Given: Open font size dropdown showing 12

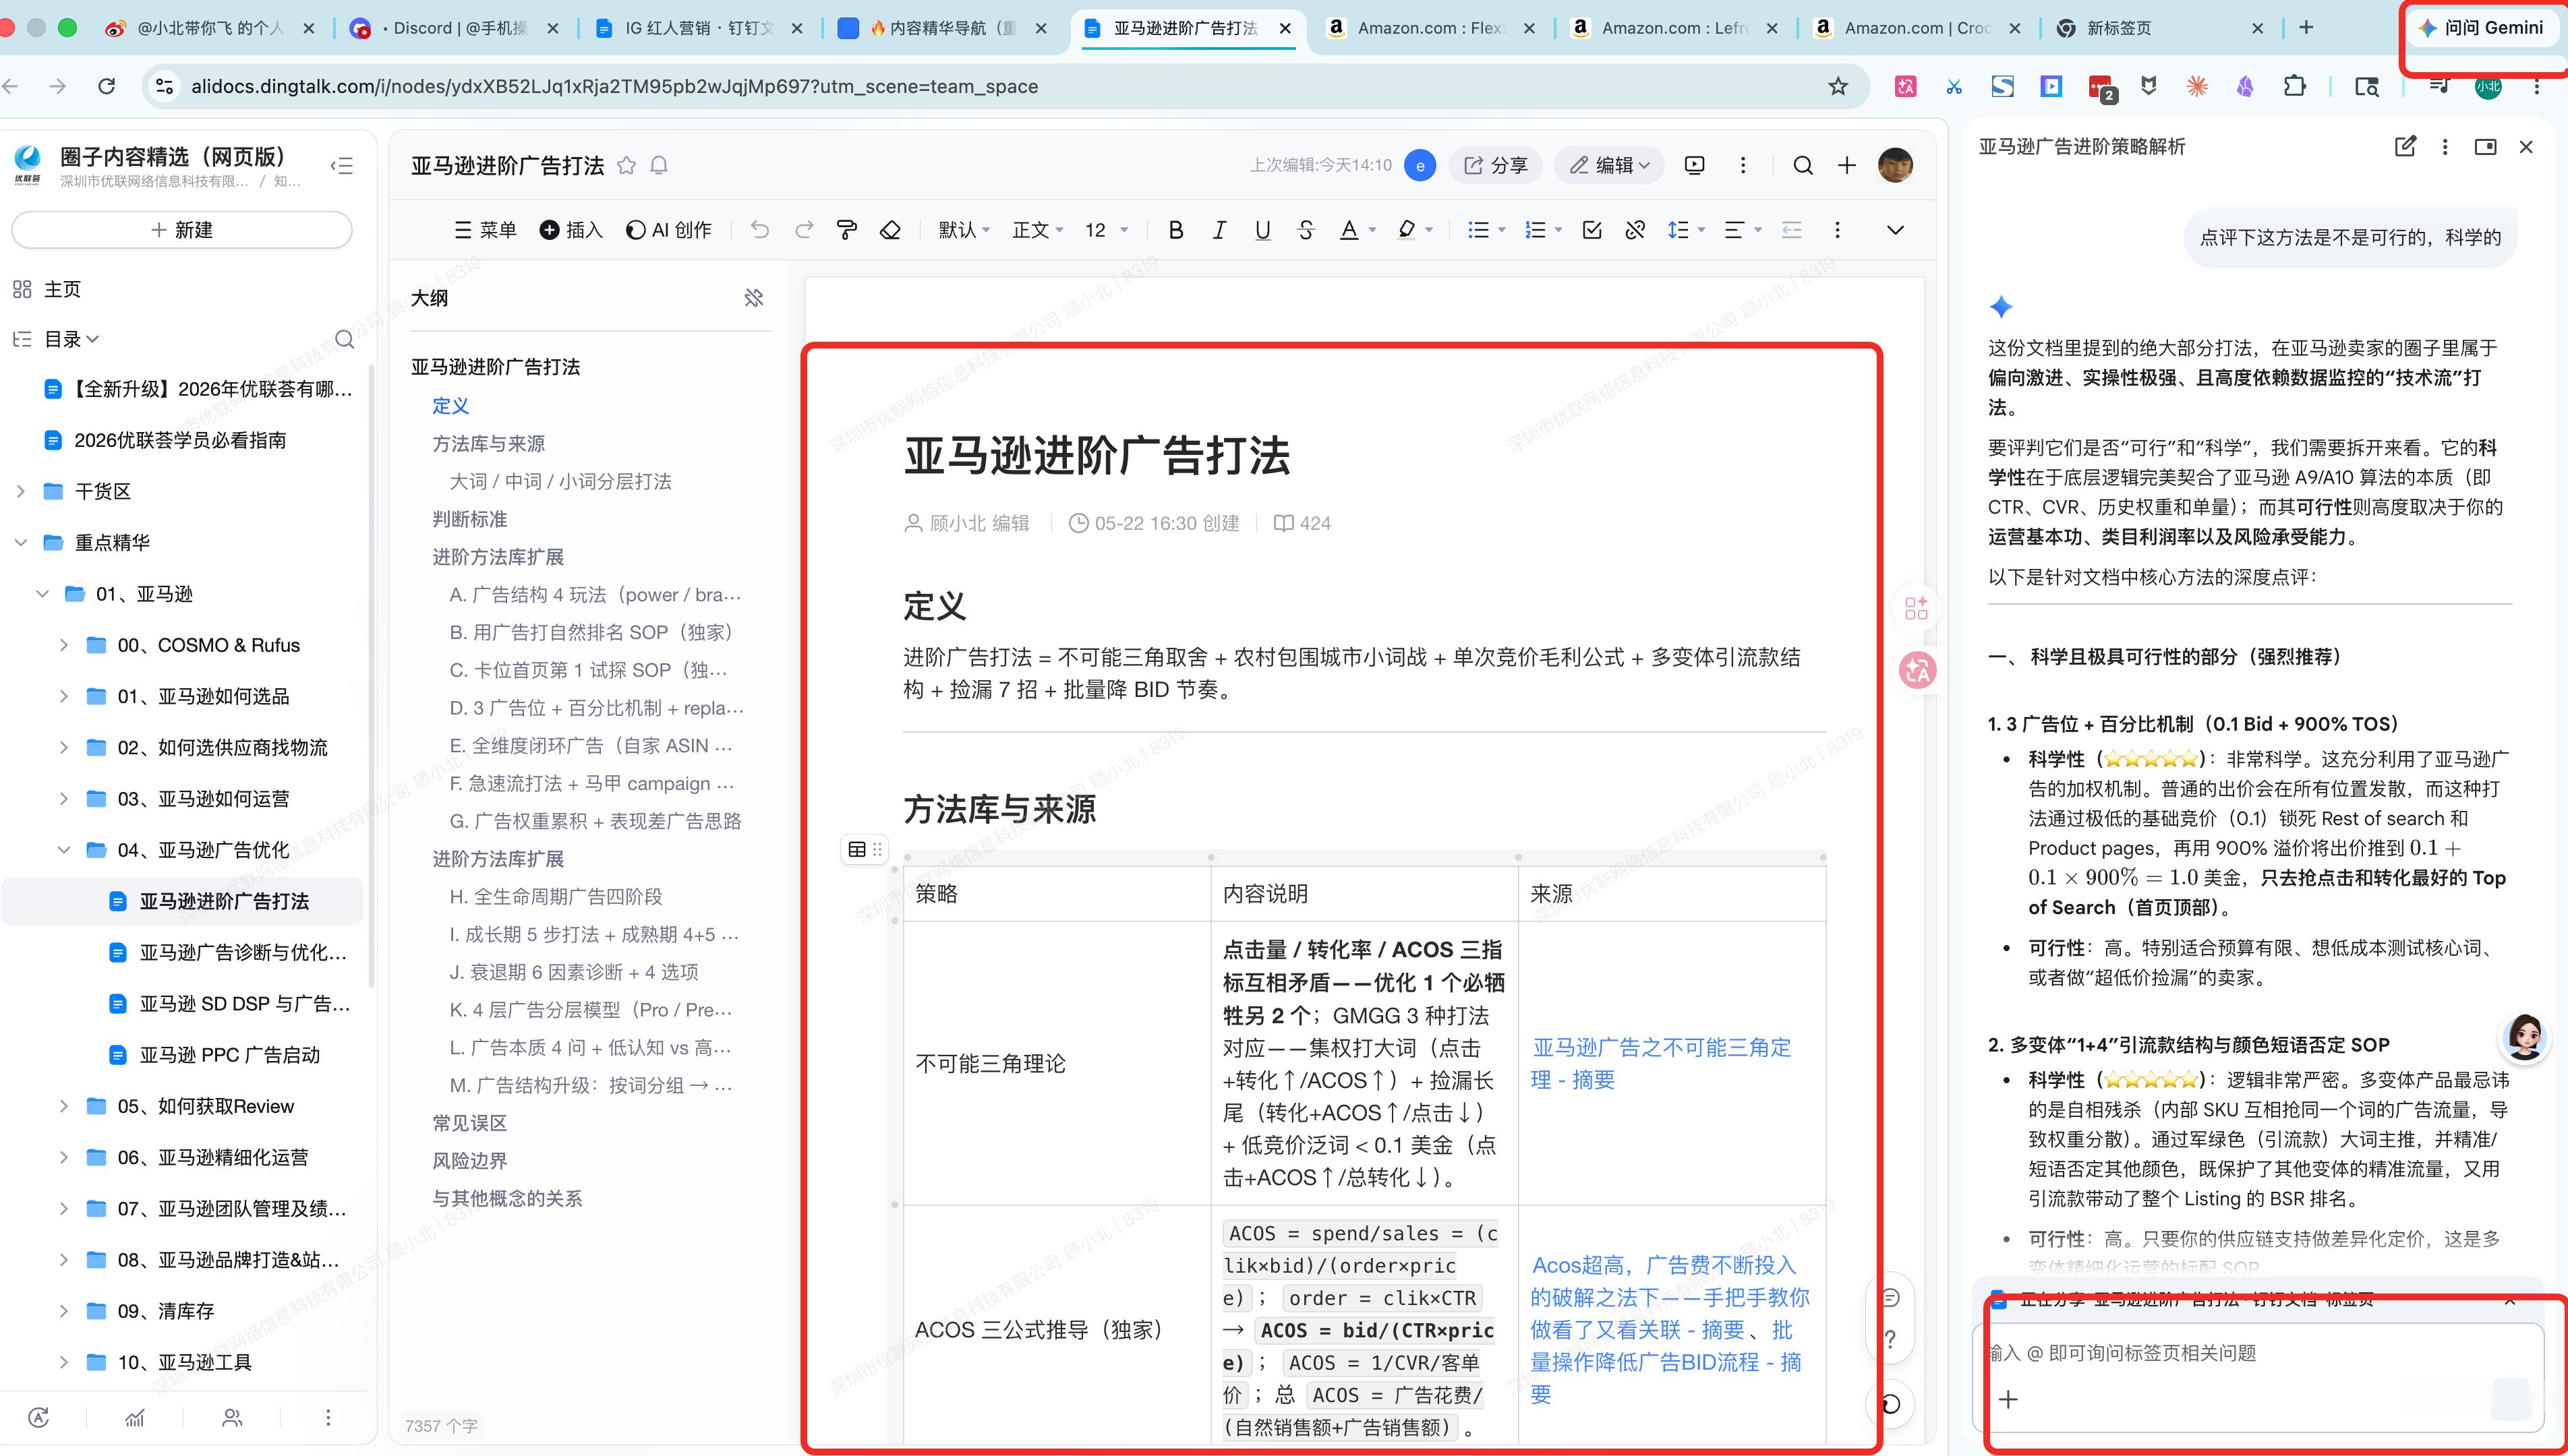Looking at the screenshot, I should (x=1107, y=230).
